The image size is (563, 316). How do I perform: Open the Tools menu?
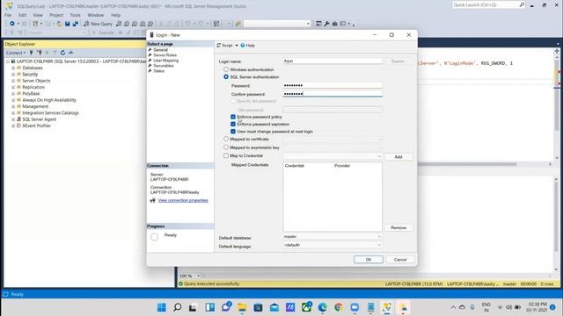tap(75, 15)
